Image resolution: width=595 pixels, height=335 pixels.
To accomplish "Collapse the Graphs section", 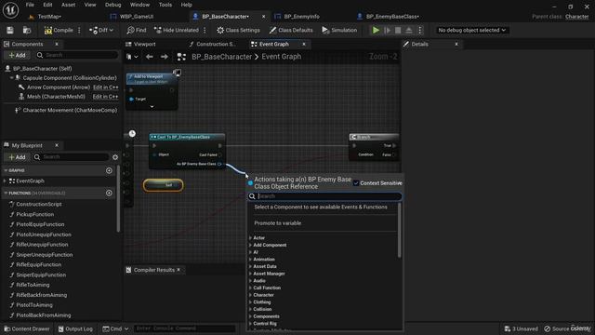I will [x=6, y=170].
